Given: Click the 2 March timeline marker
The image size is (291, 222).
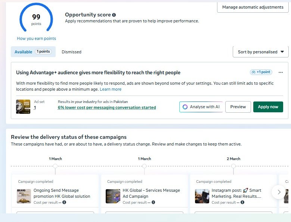Looking at the screenshot, I should (233, 166).
